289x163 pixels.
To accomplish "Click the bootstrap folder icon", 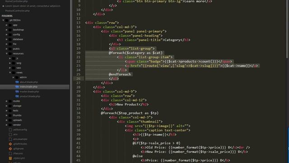I will tap(10, 30).
